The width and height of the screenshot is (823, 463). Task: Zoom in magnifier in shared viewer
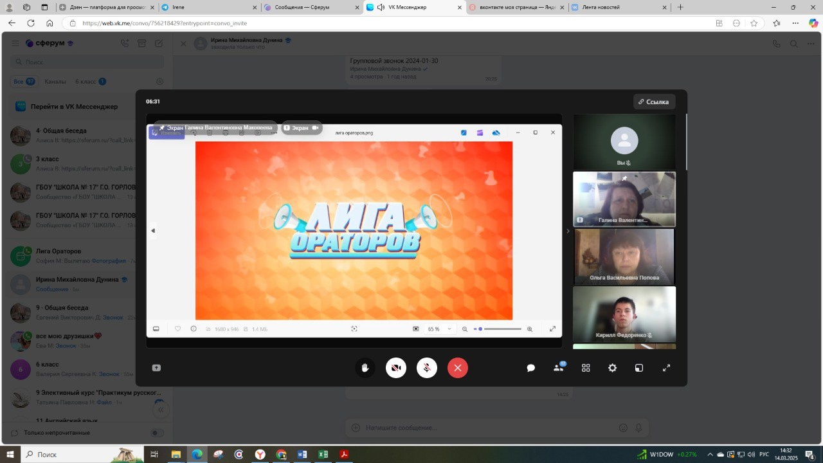click(530, 329)
